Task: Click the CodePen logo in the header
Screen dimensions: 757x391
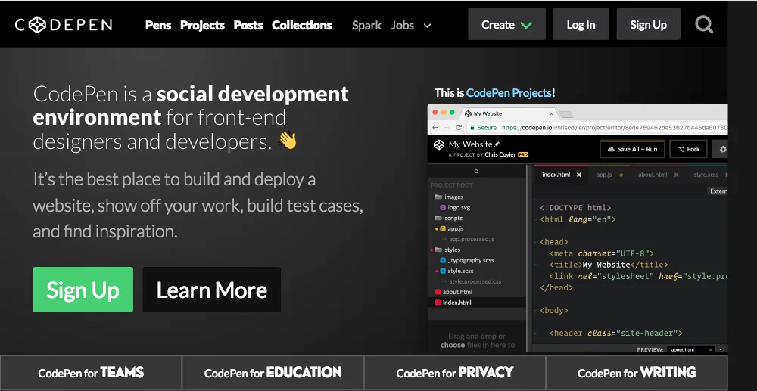Action: [64, 25]
